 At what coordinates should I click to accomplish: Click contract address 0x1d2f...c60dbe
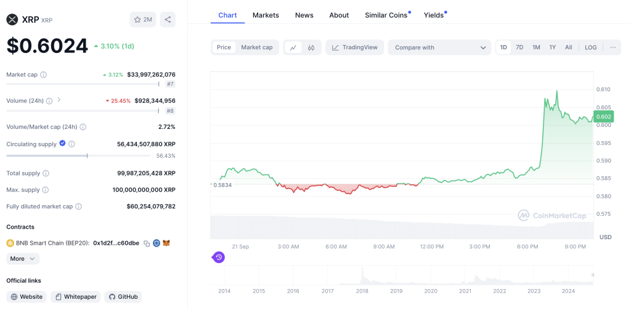[x=116, y=243]
